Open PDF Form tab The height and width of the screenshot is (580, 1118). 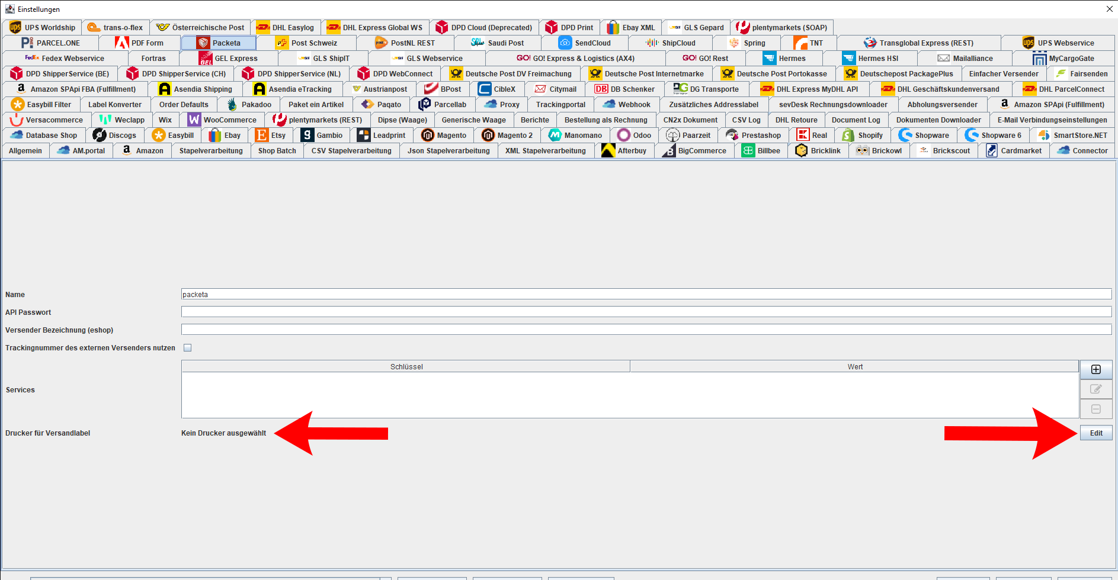coord(140,43)
